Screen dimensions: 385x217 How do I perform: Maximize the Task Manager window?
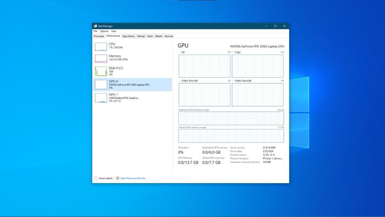(275, 26)
